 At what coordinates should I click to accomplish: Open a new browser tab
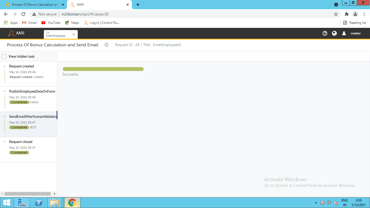click(x=138, y=5)
